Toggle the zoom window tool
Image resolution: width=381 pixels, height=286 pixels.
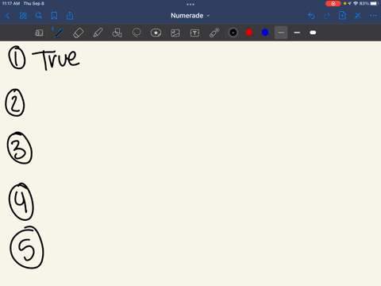39,33
